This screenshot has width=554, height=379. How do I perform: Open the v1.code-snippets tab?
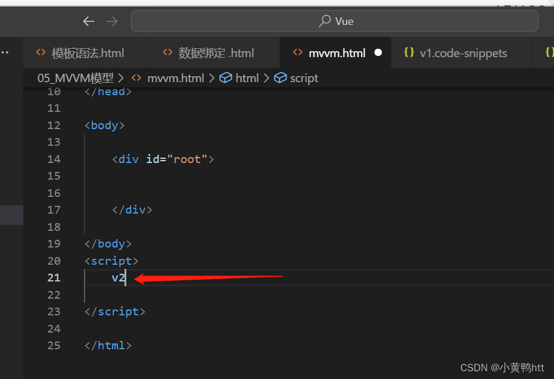462,53
